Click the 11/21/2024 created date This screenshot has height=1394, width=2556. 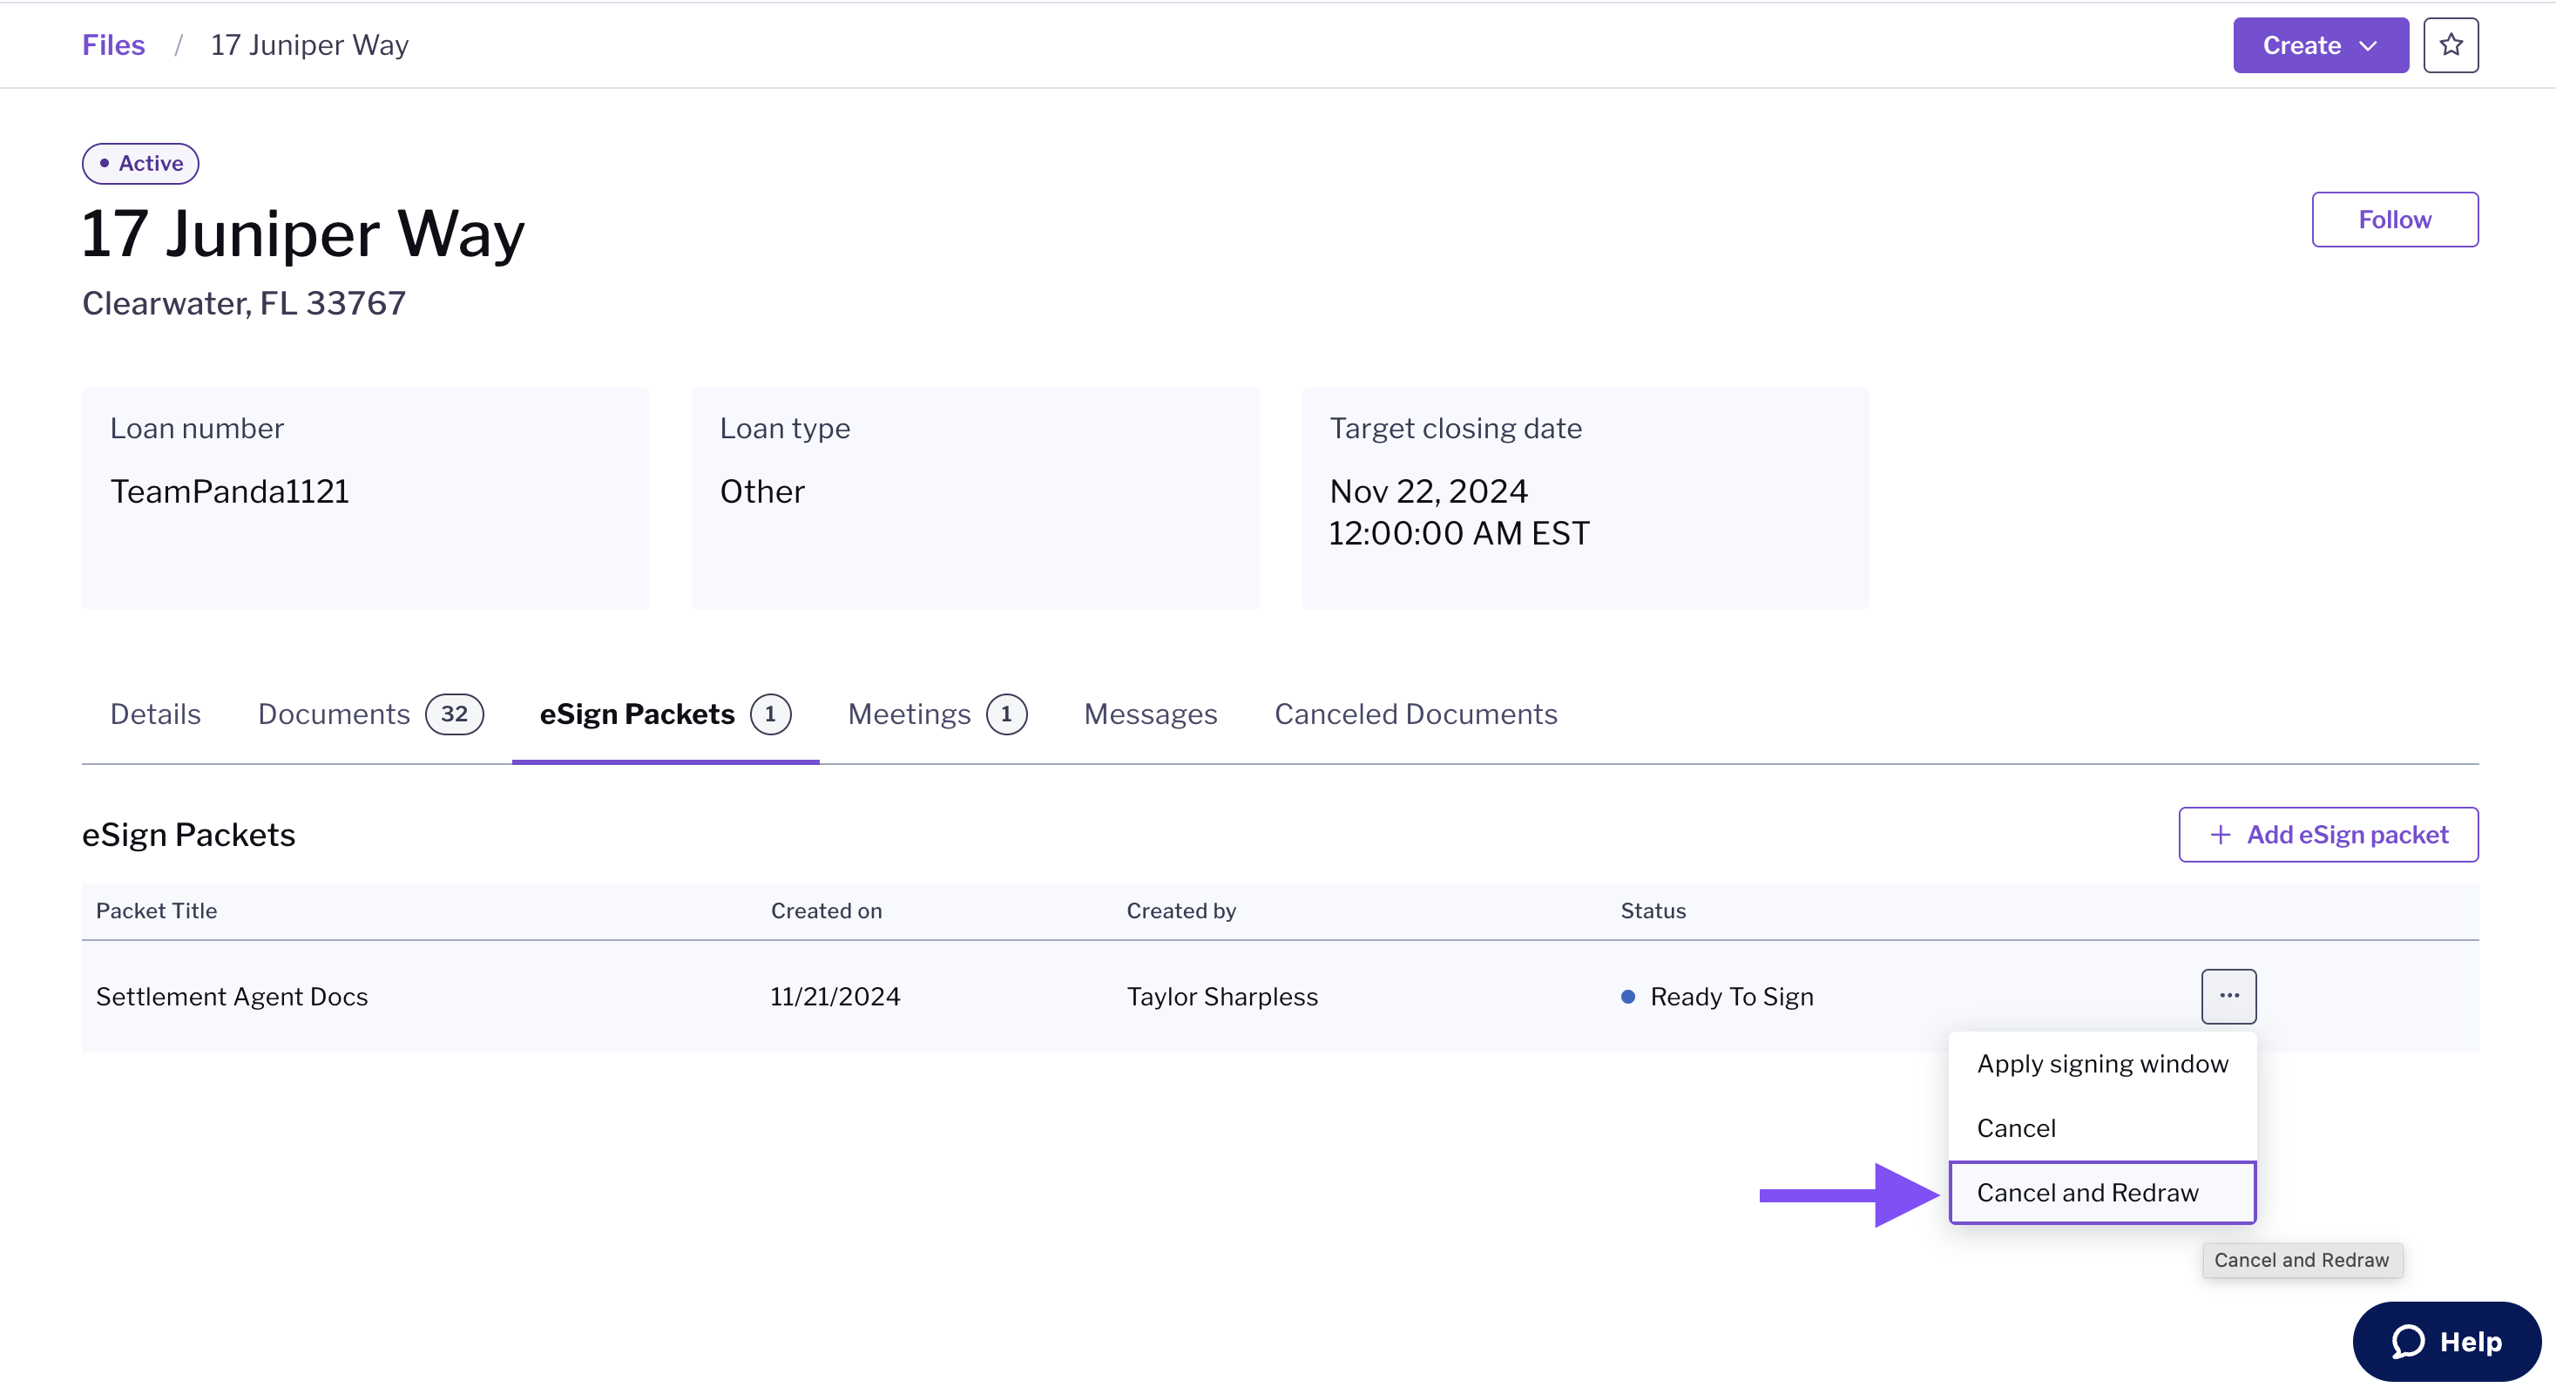pos(835,995)
